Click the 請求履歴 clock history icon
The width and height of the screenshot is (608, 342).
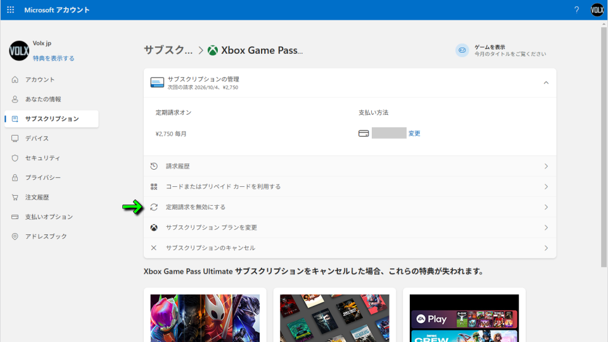tap(154, 167)
